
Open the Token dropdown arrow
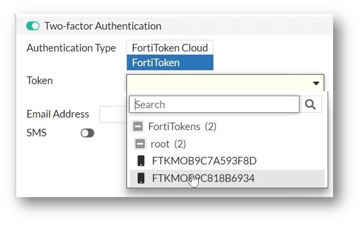(x=316, y=83)
